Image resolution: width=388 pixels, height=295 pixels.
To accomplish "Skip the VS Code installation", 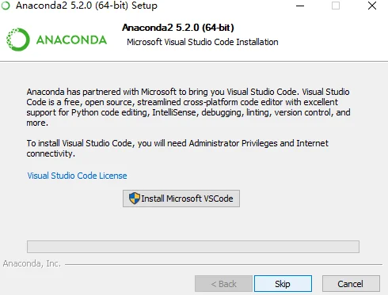I will tap(283, 284).
